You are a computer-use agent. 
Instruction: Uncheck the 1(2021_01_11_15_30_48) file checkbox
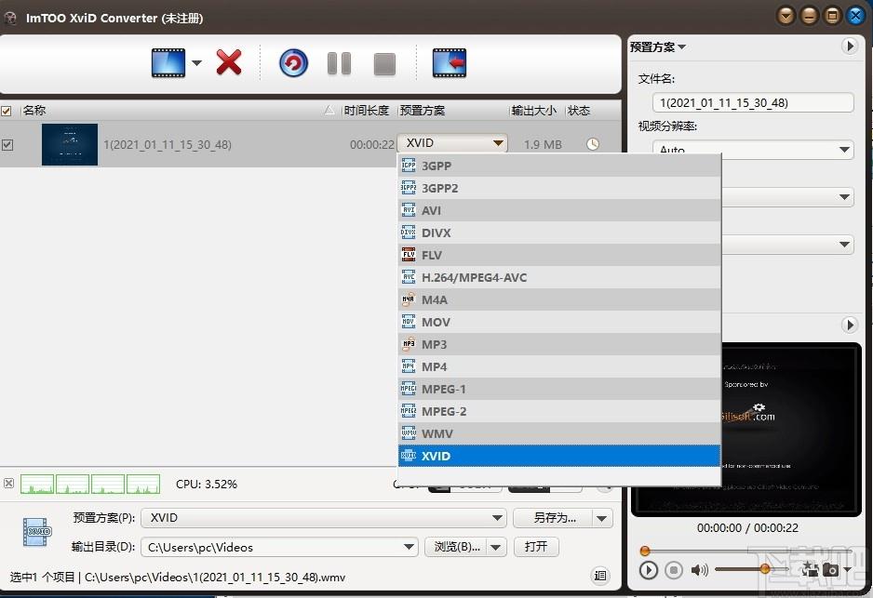[x=7, y=145]
